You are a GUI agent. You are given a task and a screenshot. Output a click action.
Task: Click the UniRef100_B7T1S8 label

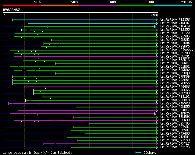[x=175, y=140]
